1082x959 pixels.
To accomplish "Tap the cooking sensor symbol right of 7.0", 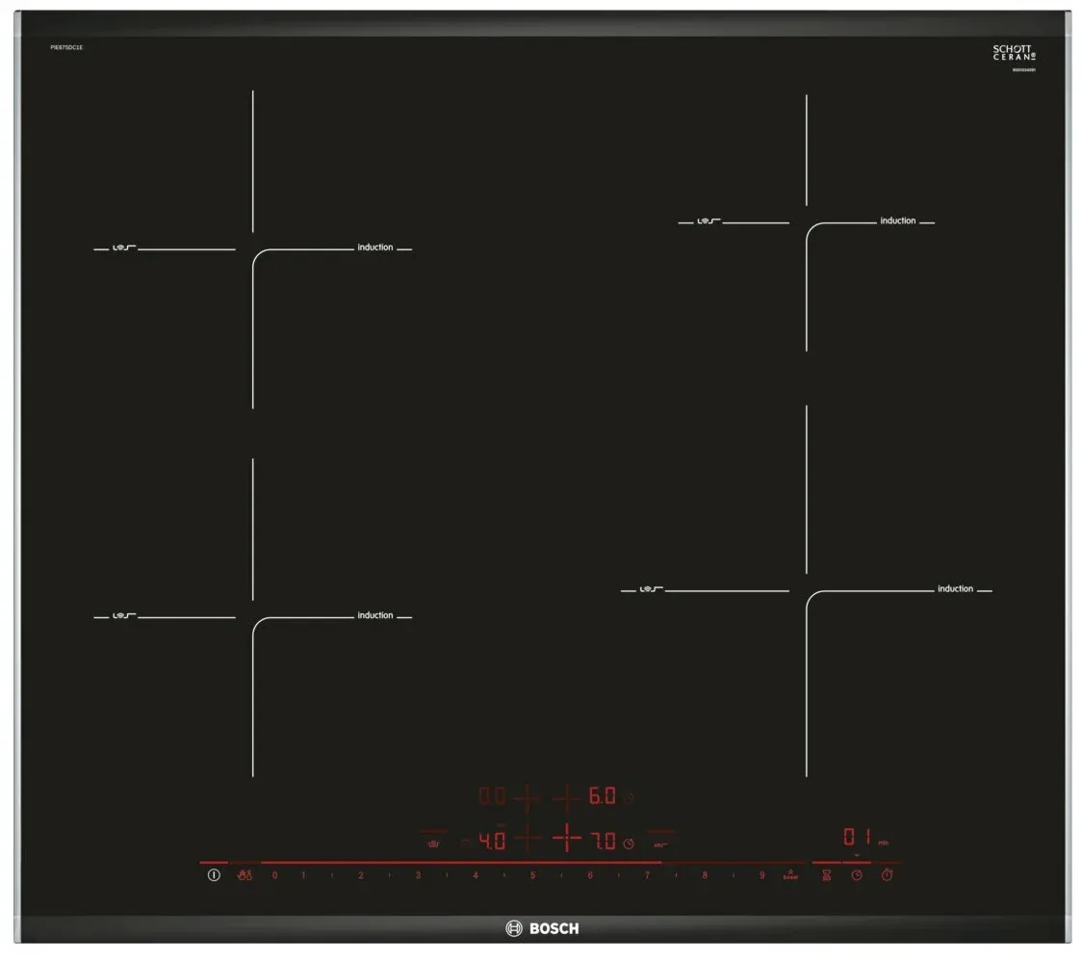I will [x=661, y=844].
